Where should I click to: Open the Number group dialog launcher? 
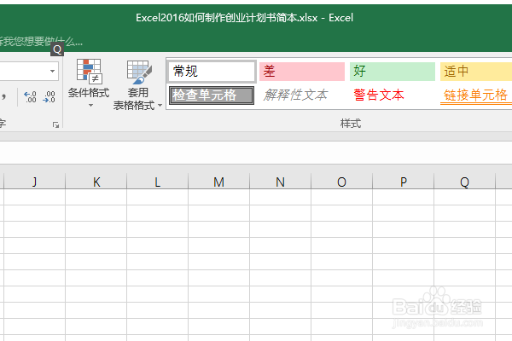pos(55,125)
